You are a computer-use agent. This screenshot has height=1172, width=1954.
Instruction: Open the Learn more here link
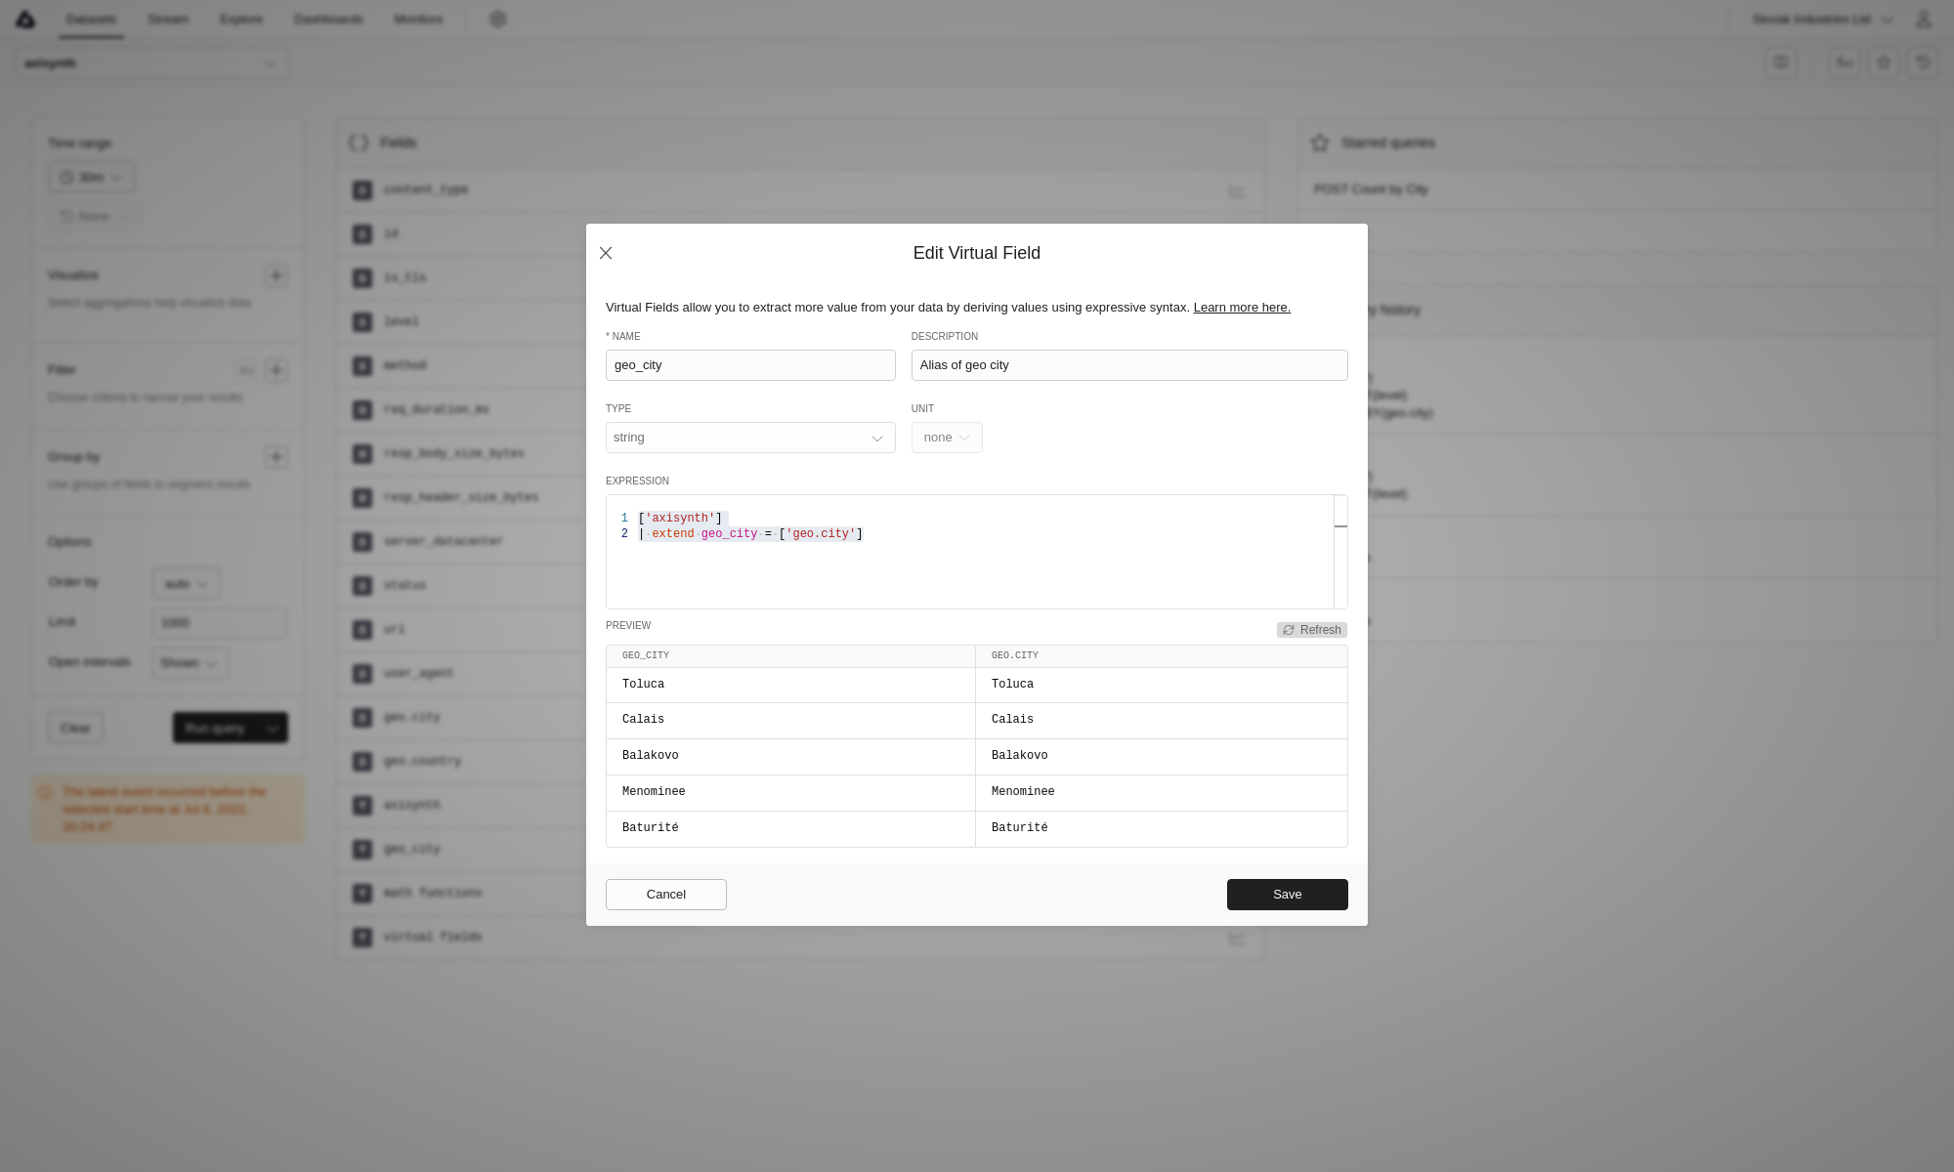point(1241,308)
